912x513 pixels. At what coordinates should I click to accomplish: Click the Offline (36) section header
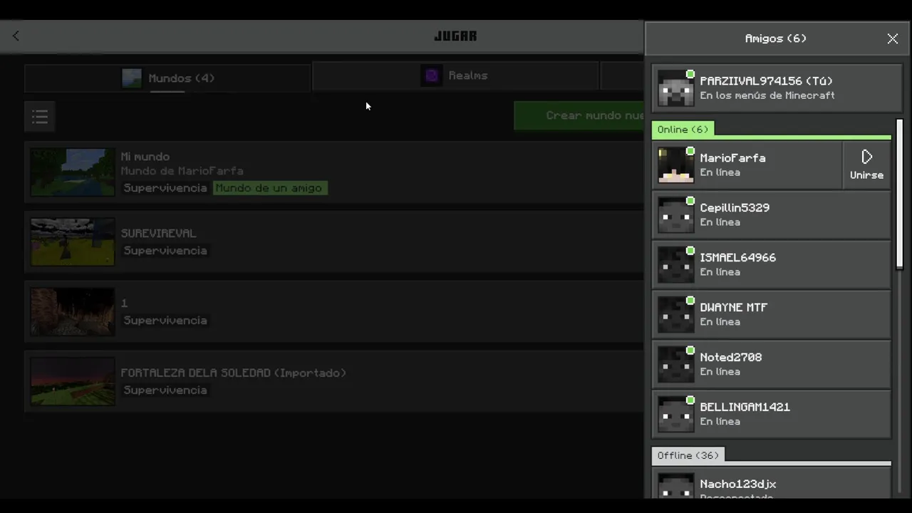tap(688, 455)
